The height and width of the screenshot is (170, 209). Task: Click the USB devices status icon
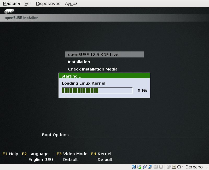click(x=145, y=167)
